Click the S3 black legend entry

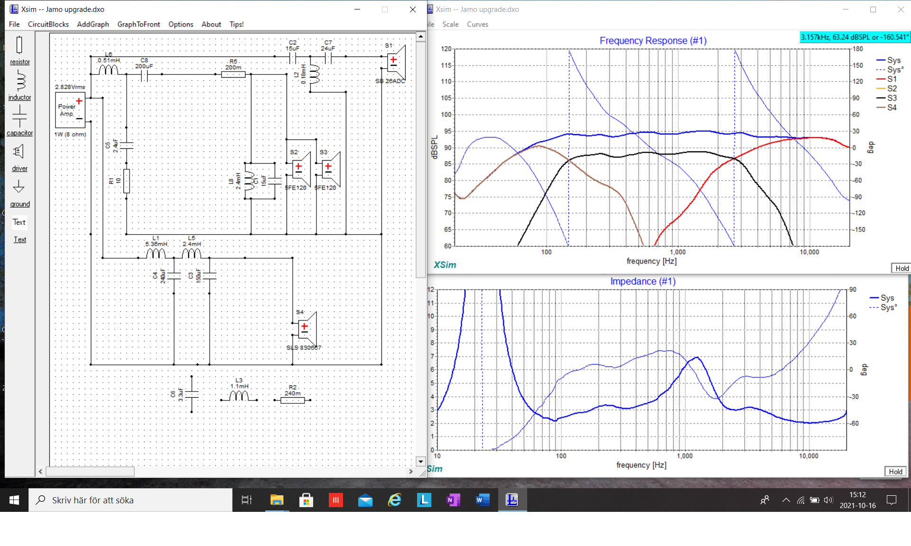pos(887,98)
